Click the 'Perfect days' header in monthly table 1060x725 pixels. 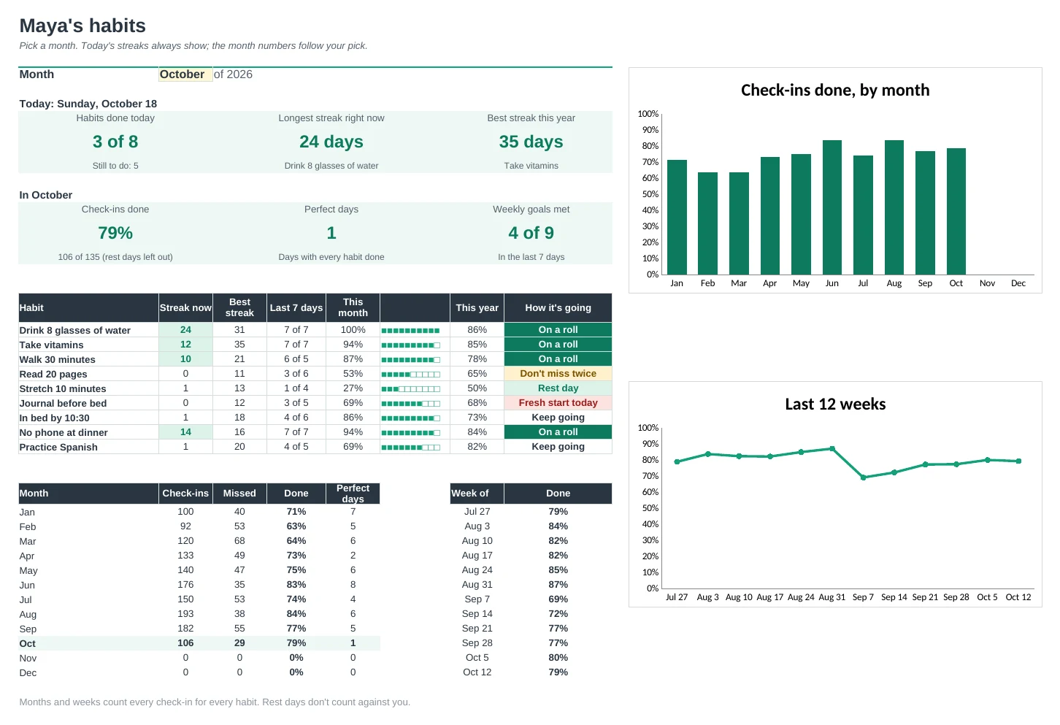click(x=353, y=494)
